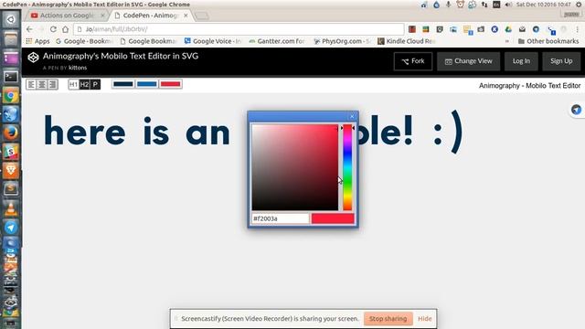Click the red book extension icon
The width and height of the screenshot is (585, 329).
(412, 29)
